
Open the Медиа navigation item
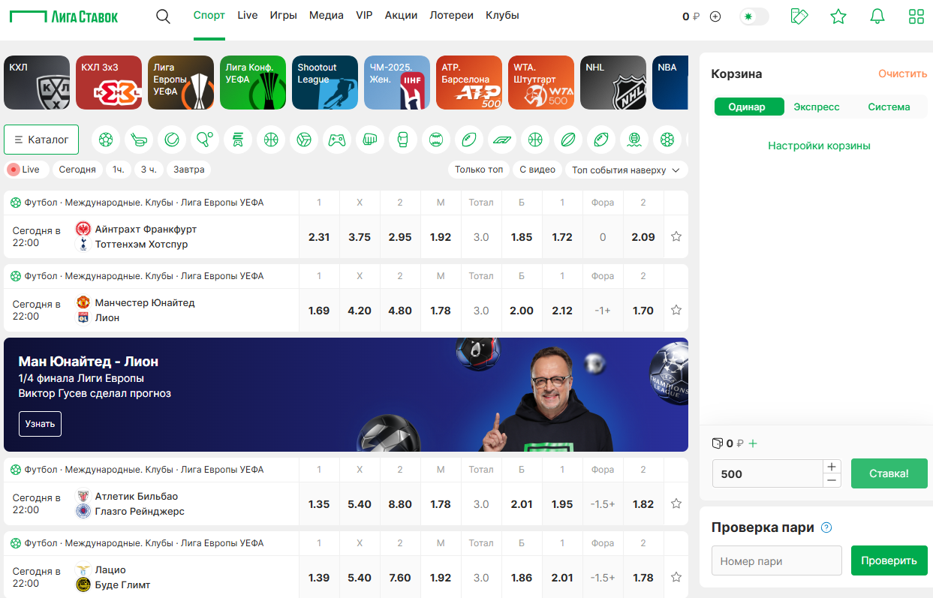pyautogui.click(x=327, y=16)
